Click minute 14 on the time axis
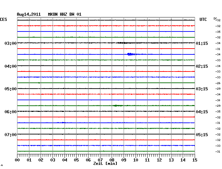 coord(183,160)
